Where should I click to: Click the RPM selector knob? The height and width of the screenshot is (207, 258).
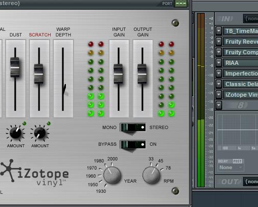coord(151,175)
